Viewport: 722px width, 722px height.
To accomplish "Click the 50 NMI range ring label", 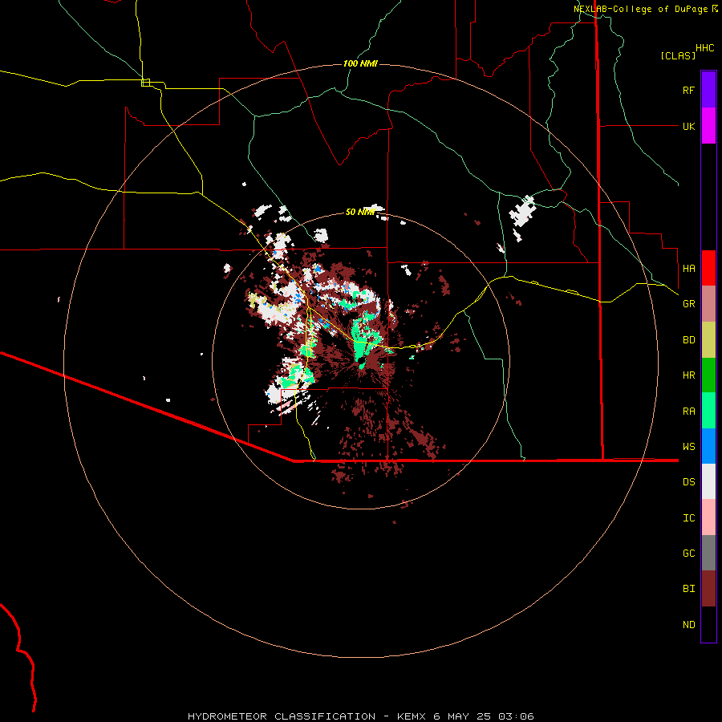I will coord(360,212).
